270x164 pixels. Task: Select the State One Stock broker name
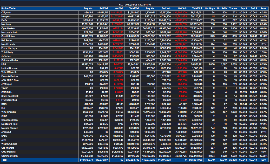tap(10, 96)
